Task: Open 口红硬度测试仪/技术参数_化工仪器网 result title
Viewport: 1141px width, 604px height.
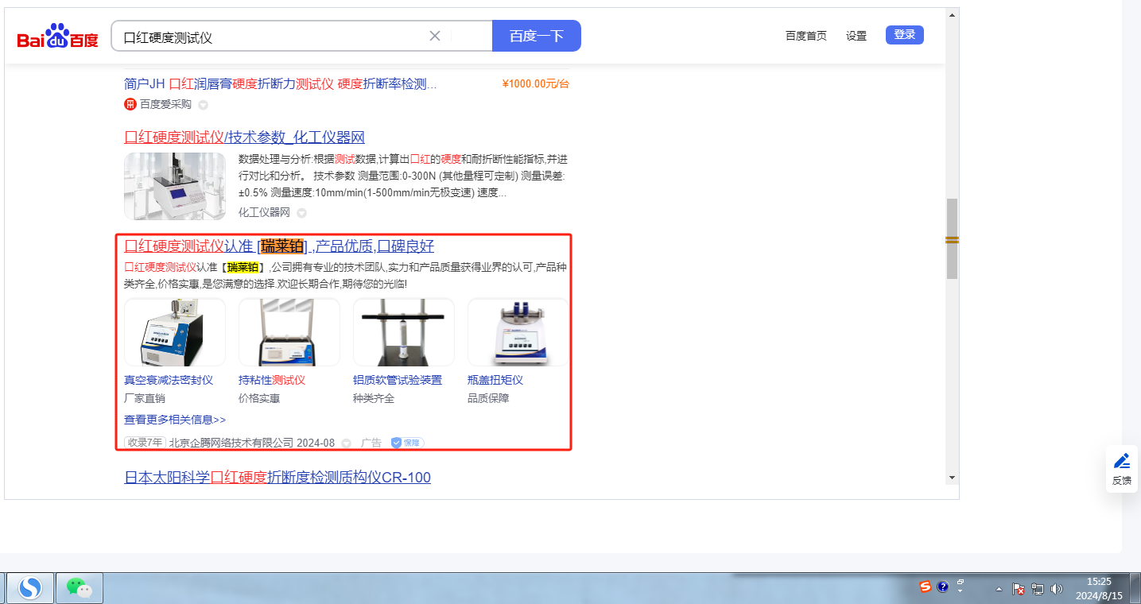Action: [245, 137]
